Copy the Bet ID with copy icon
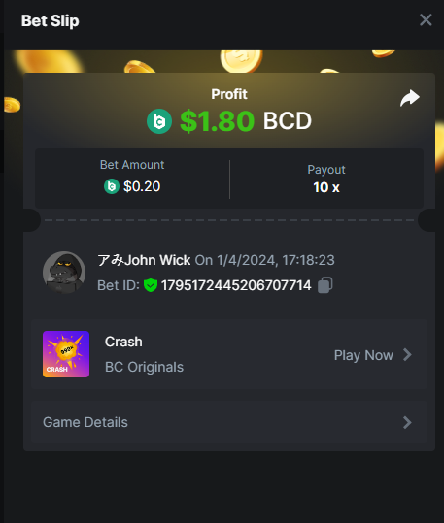 tap(324, 285)
